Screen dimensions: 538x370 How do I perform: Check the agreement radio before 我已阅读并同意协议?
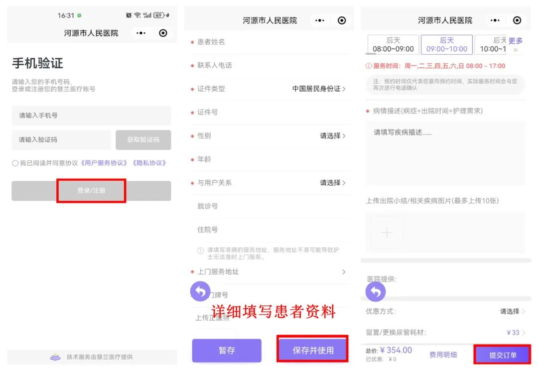coord(15,163)
